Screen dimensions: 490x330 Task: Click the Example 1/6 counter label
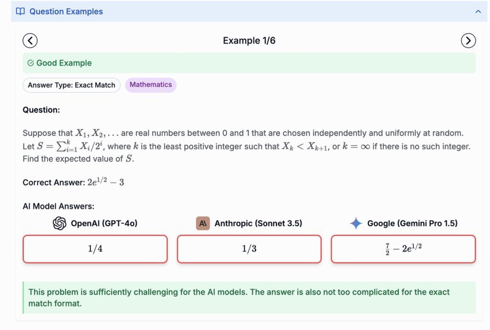click(x=249, y=41)
